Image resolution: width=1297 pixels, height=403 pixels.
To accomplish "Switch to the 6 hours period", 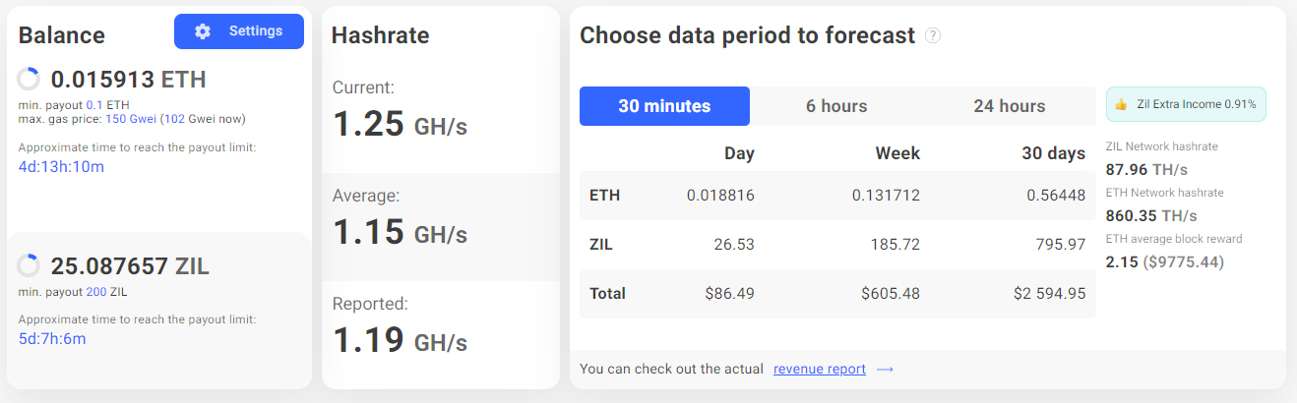I will (836, 106).
